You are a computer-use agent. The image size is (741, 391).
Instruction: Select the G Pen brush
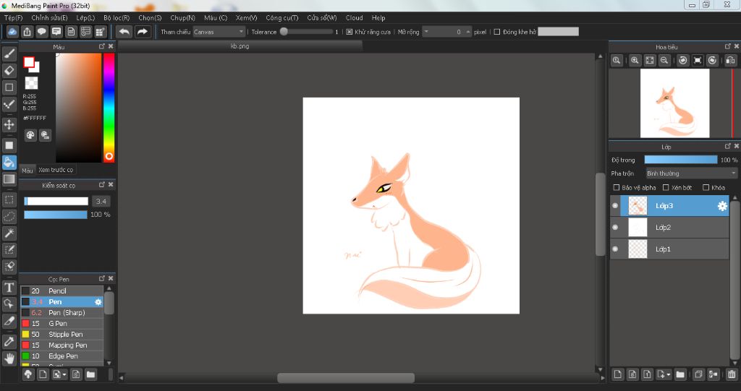click(62, 324)
